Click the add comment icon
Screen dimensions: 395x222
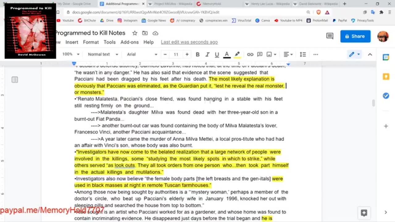[260, 54]
